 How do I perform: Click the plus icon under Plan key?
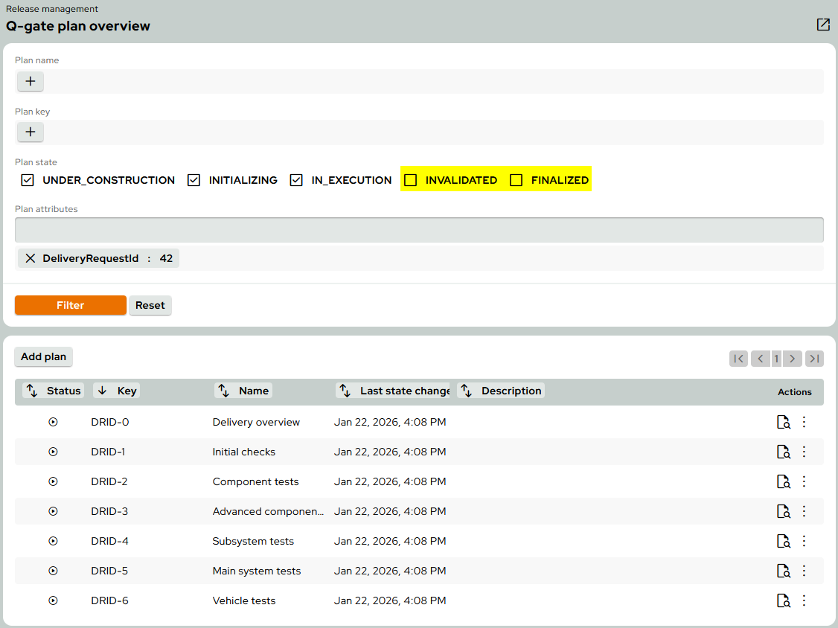(31, 132)
